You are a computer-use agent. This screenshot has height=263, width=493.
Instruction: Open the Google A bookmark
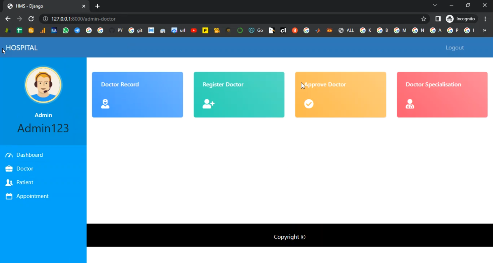tap(436, 30)
